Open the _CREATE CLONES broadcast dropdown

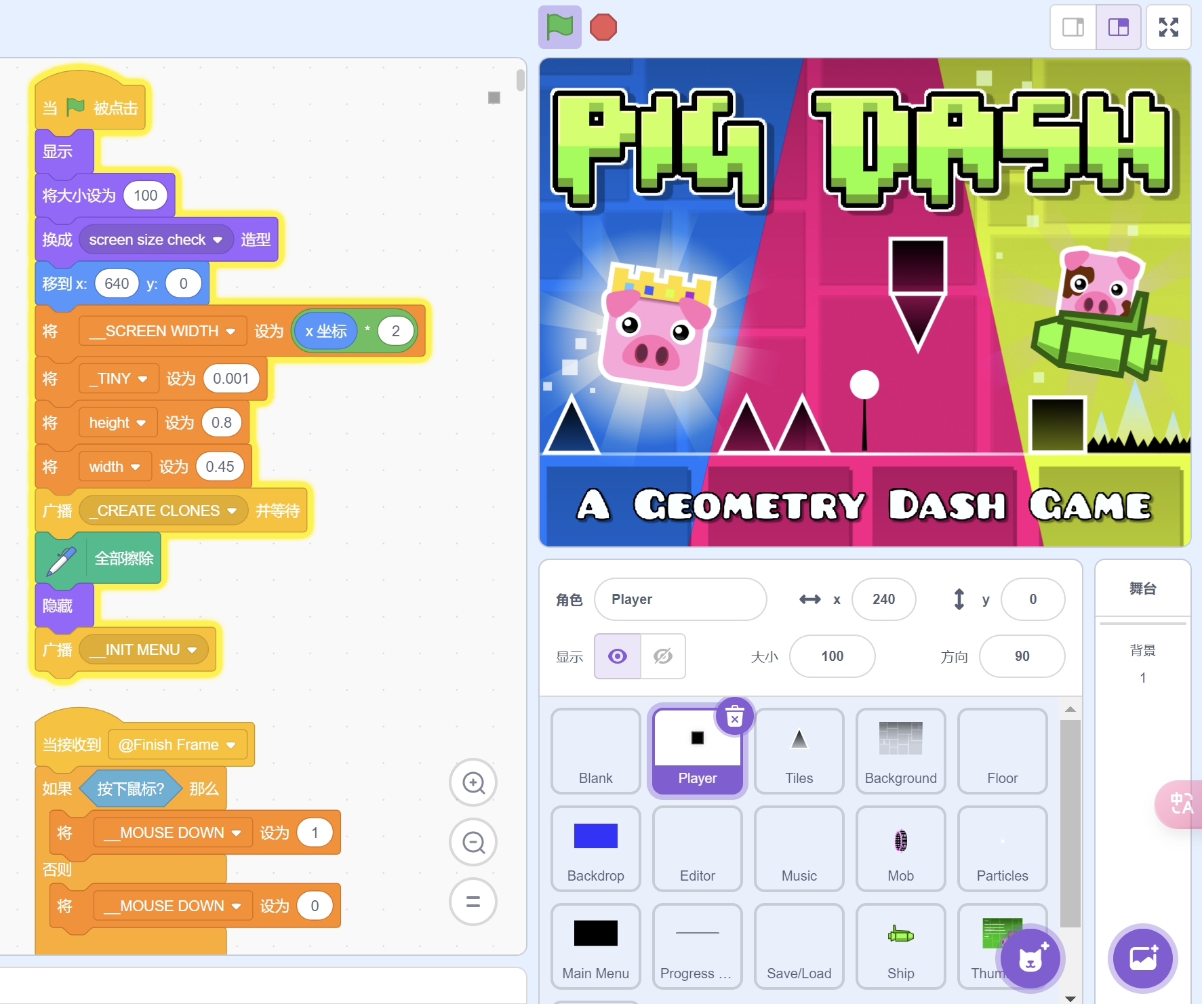(232, 511)
